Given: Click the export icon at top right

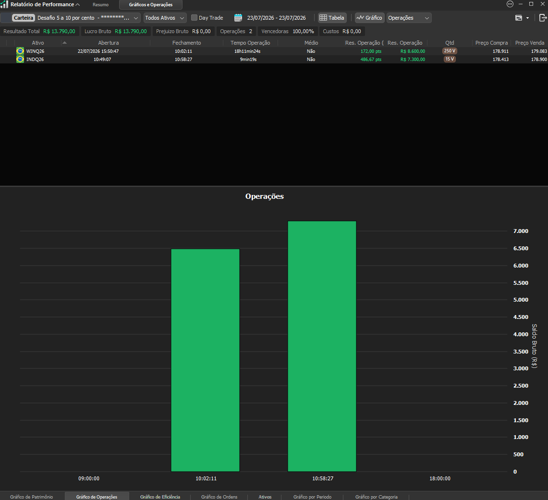Looking at the screenshot, I should (x=543, y=18).
